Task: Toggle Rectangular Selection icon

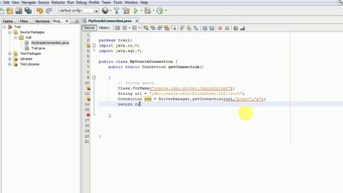Action: 174,28
